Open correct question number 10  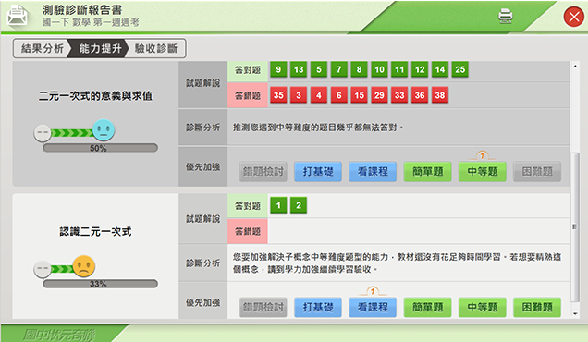pos(379,69)
